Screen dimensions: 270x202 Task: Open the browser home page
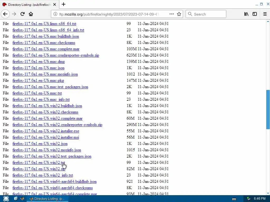tap(31, 14)
